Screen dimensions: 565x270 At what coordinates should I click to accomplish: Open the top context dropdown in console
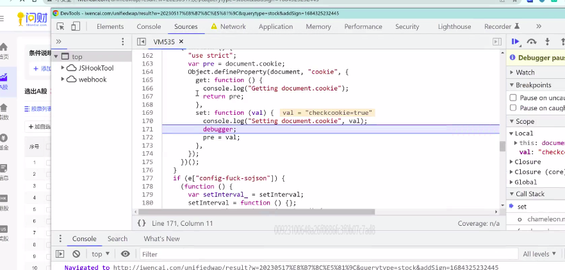(x=100, y=254)
